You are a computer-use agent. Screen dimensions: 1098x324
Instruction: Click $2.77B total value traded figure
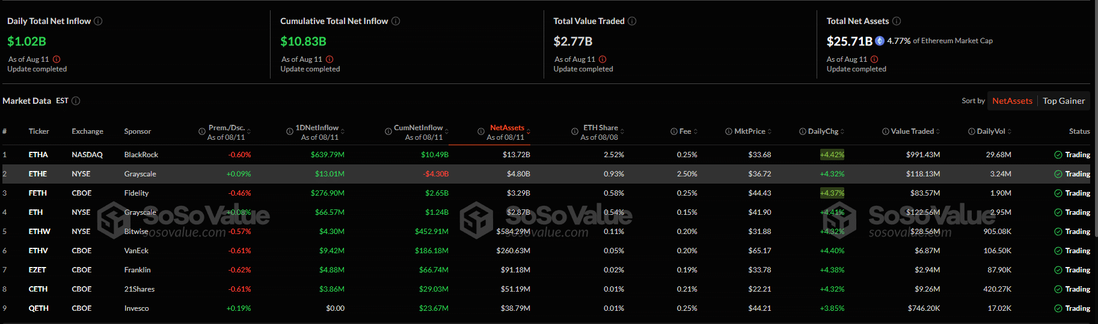(573, 41)
